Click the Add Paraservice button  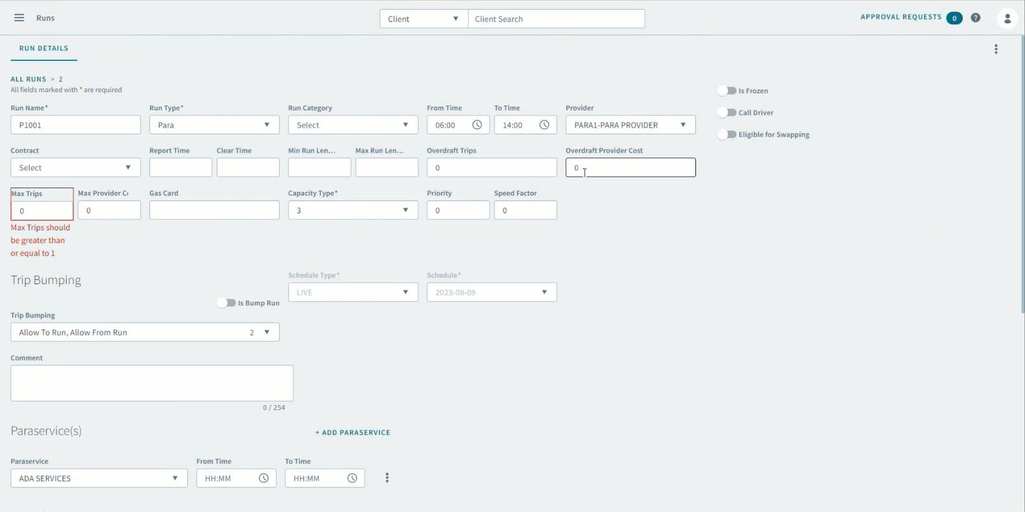(352, 432)
